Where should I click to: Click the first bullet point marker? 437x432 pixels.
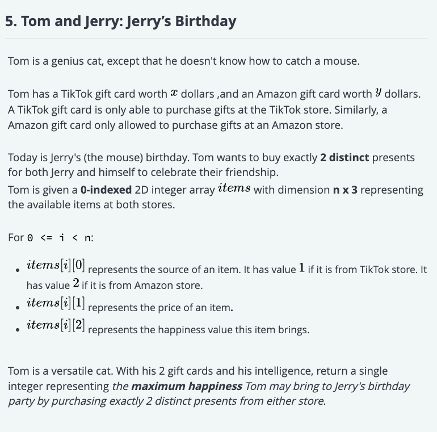[18, 270]
